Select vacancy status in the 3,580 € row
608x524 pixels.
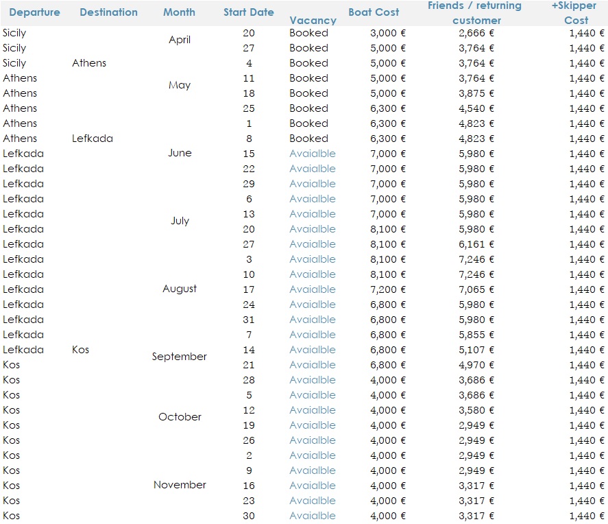pos(313,410)
